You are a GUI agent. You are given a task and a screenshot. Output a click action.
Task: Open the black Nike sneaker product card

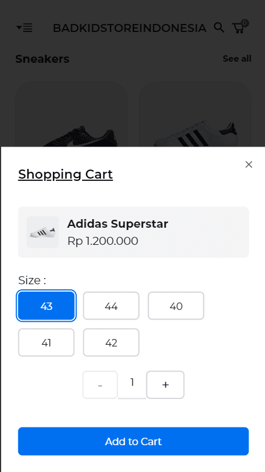(x=71, y=114)
